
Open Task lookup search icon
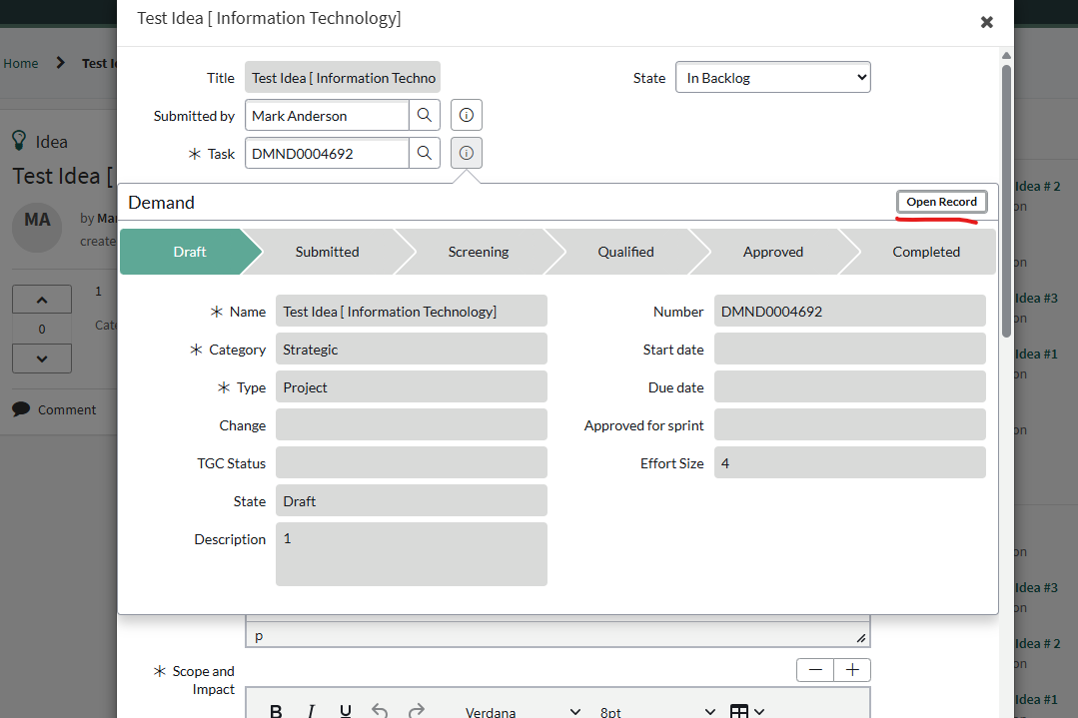pos(425,153)
